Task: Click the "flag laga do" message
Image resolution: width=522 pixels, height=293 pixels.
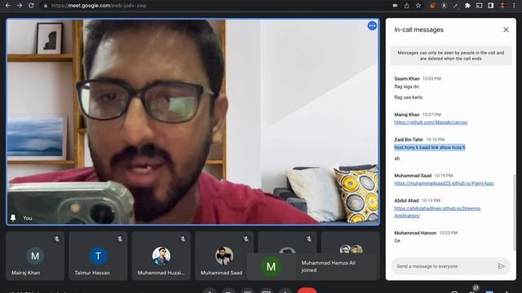Action: pos(406,86)
